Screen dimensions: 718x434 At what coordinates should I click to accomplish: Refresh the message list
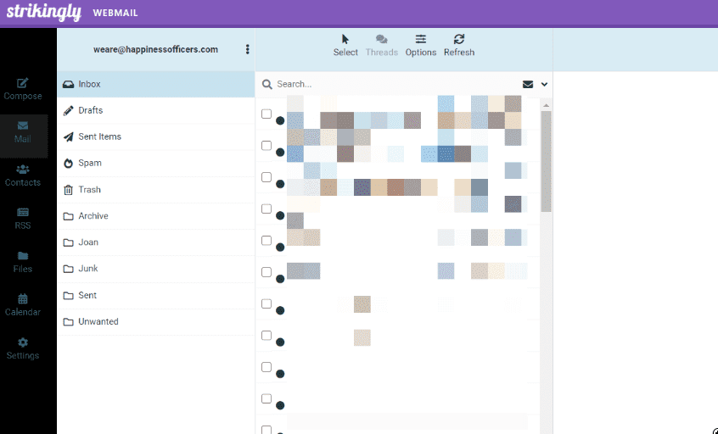459,46
